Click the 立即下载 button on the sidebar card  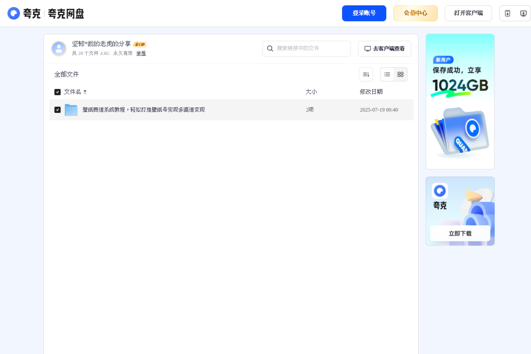tap(460, 233)
